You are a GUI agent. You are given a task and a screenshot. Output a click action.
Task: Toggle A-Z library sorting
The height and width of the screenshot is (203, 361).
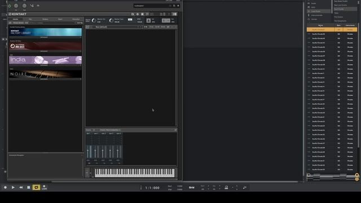27,23
